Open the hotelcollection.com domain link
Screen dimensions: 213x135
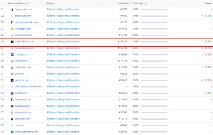tap(25, 41)
